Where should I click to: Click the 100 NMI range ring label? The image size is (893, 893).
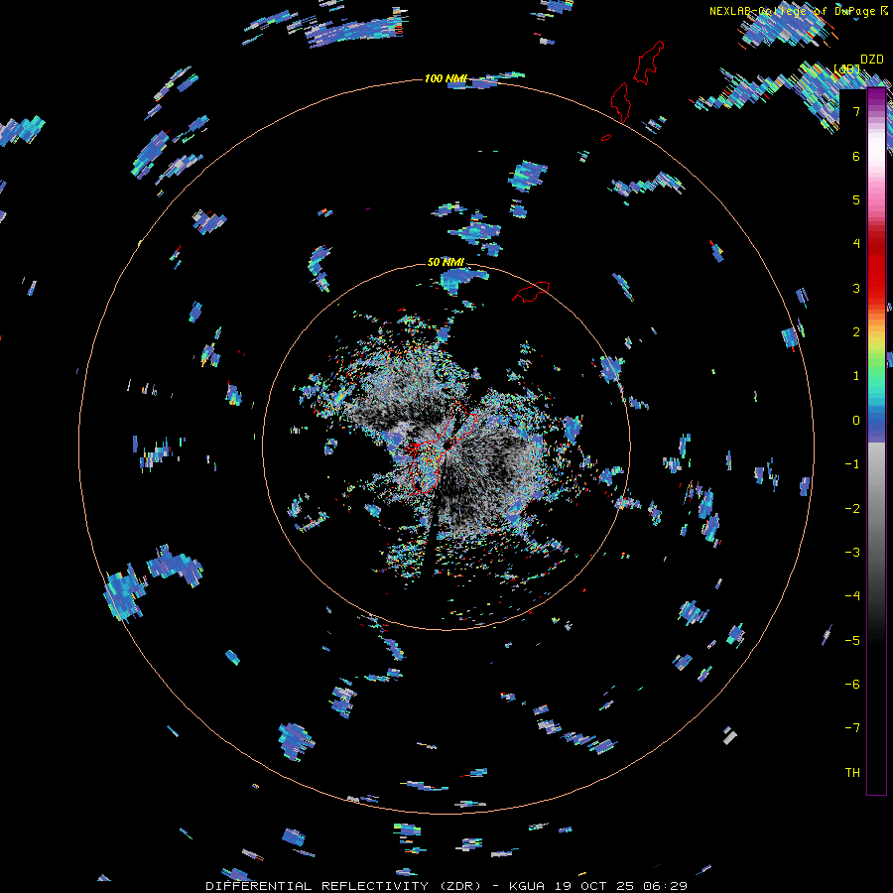coord(446,78)
